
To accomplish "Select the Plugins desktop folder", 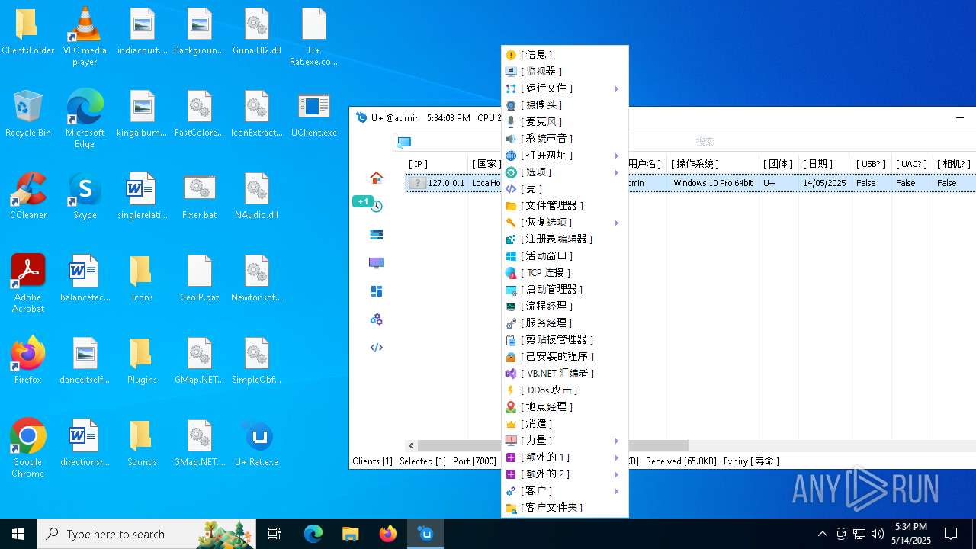I will point(142,361).
